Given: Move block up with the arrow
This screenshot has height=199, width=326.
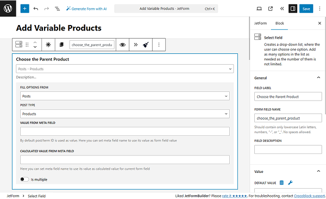Looking at the screenshot, I should (35, 42).
